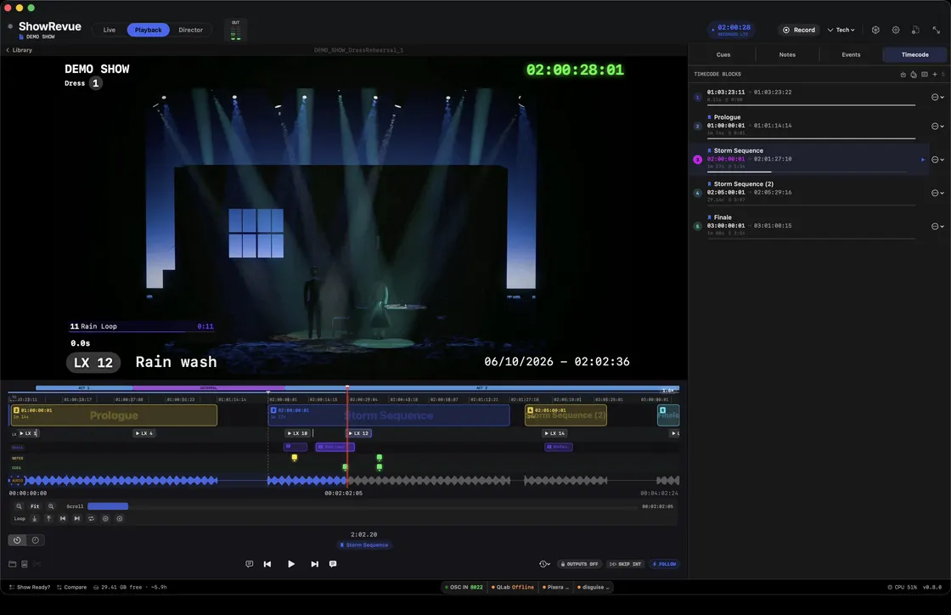Set loop out point with the up arrow icon

48,518
